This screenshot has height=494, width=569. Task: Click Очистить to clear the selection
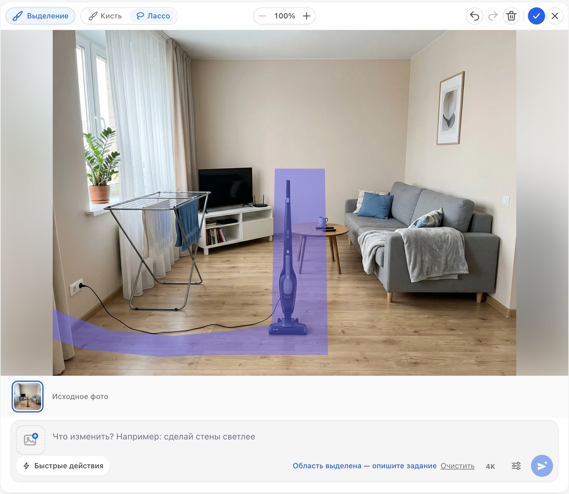click(458, 466)
